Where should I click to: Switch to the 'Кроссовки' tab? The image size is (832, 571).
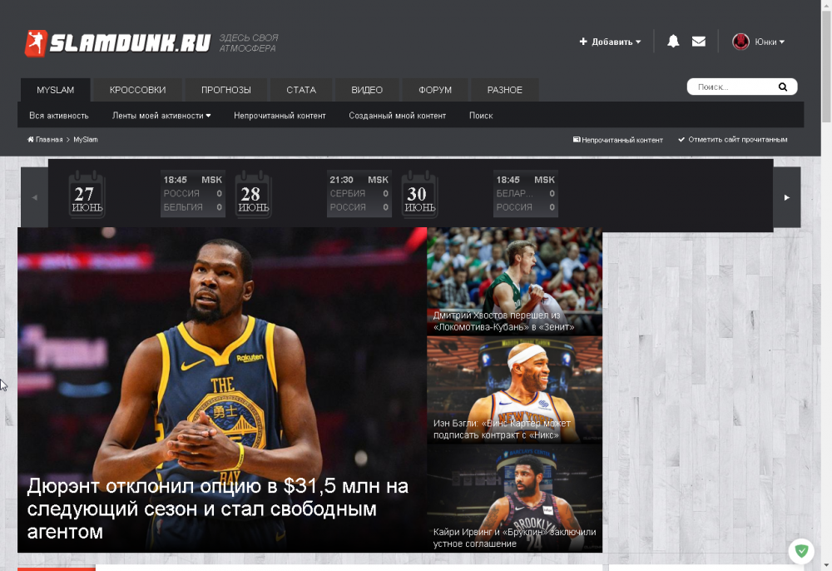[x=137, y=90]
